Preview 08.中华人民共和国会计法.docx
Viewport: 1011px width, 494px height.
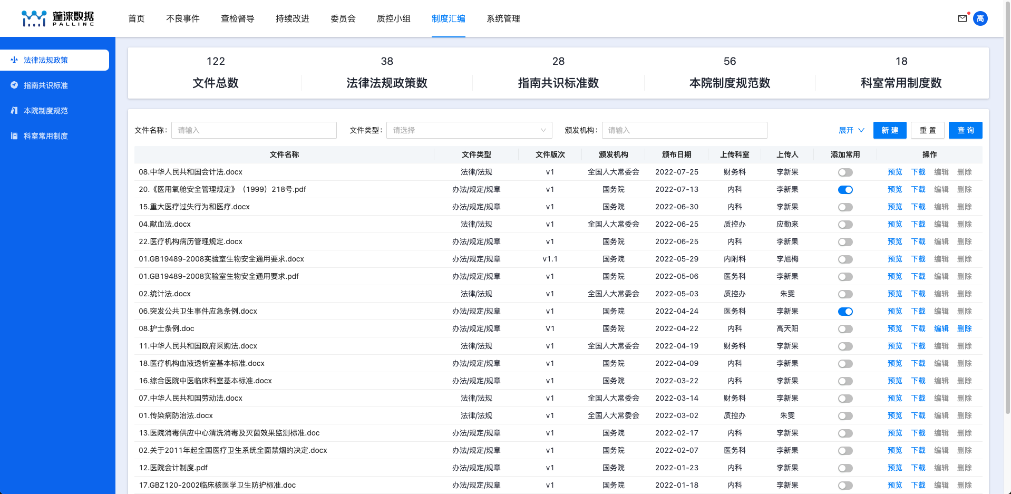[x=895, y=172]
